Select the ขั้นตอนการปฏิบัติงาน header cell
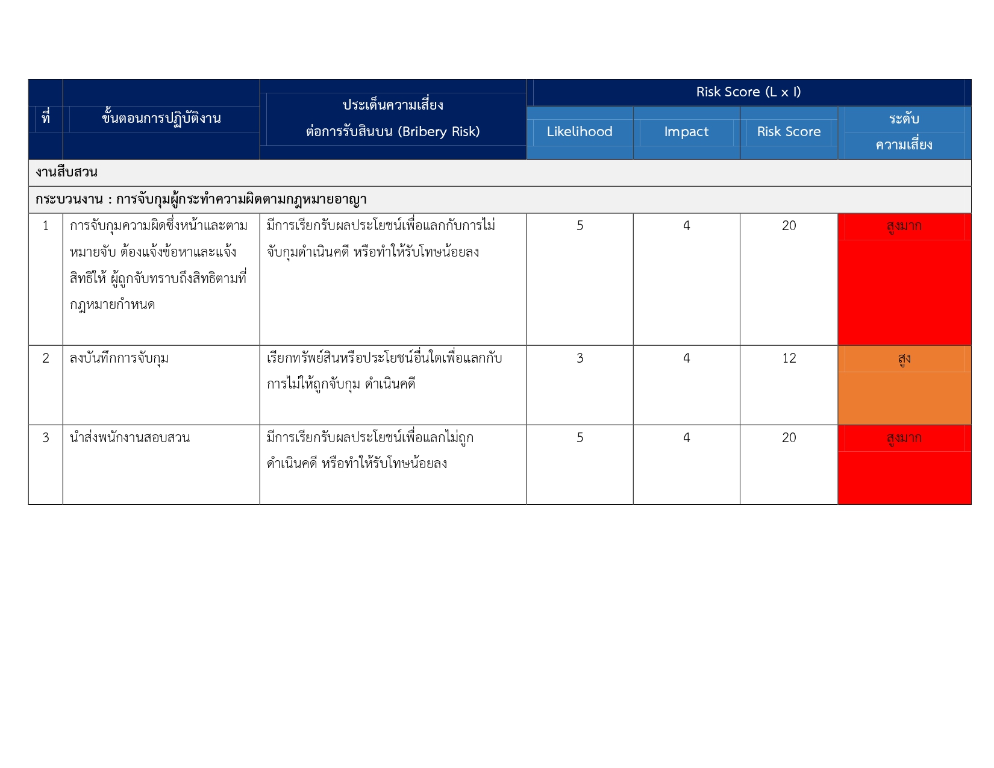 pos(161,119)
